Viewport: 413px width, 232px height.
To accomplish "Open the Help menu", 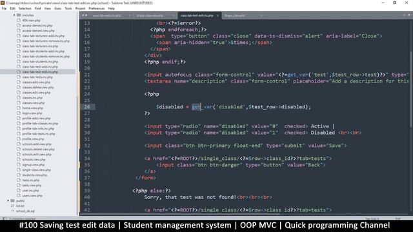I will [x=111, y=8].
